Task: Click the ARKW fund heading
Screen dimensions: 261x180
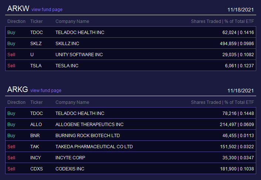Action: 18,9
